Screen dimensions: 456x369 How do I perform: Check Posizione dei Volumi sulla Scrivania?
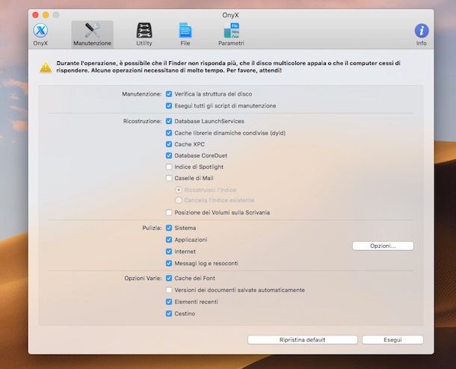click(169, 212)
